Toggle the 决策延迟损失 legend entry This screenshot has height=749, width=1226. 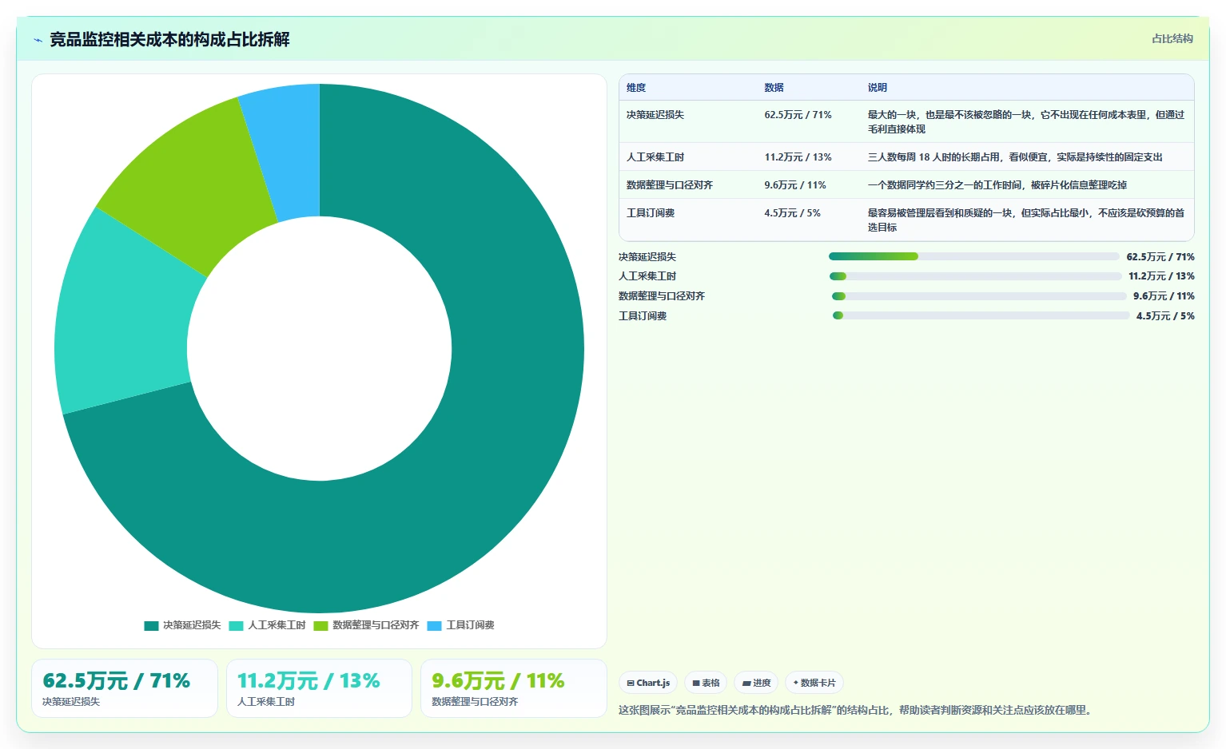pos(182,625)
